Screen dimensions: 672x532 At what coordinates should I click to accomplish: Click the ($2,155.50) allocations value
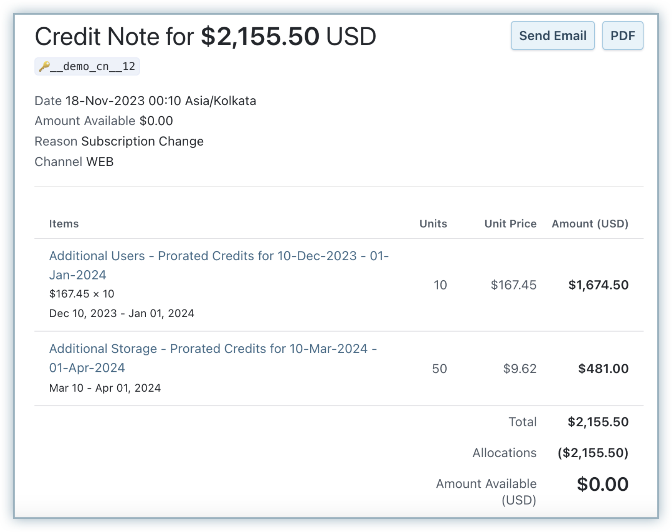(x=593, y=453)
